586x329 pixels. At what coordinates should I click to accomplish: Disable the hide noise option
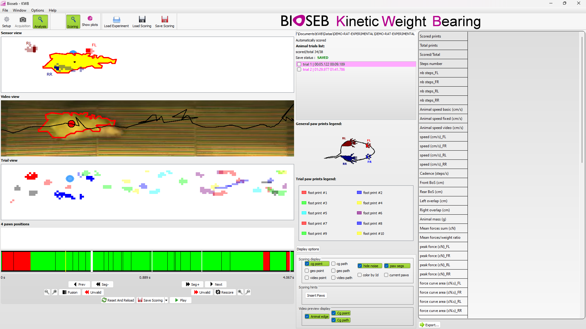click(x=360, y=266)
